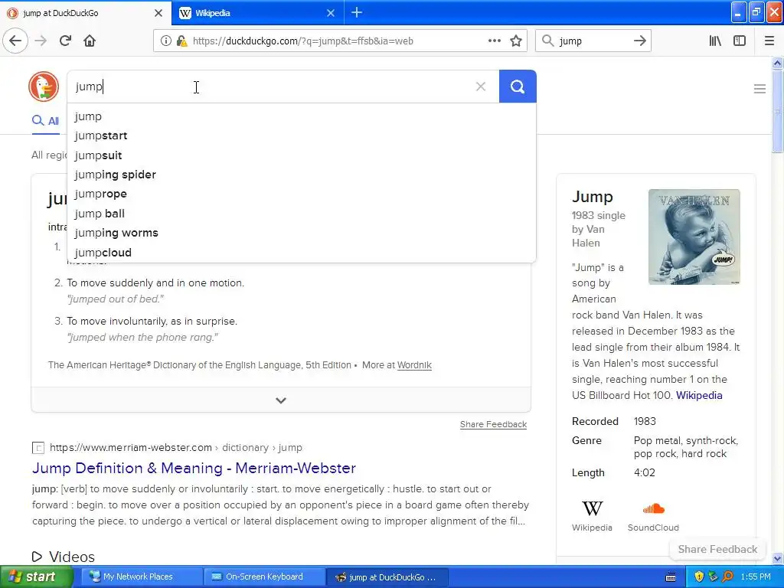
Task: Click the tray on-screen keyboard icon
Action: click(671, 577)
